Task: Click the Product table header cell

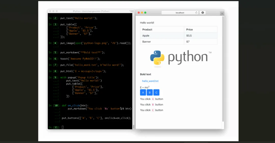Action: click(x=162, y=30)
